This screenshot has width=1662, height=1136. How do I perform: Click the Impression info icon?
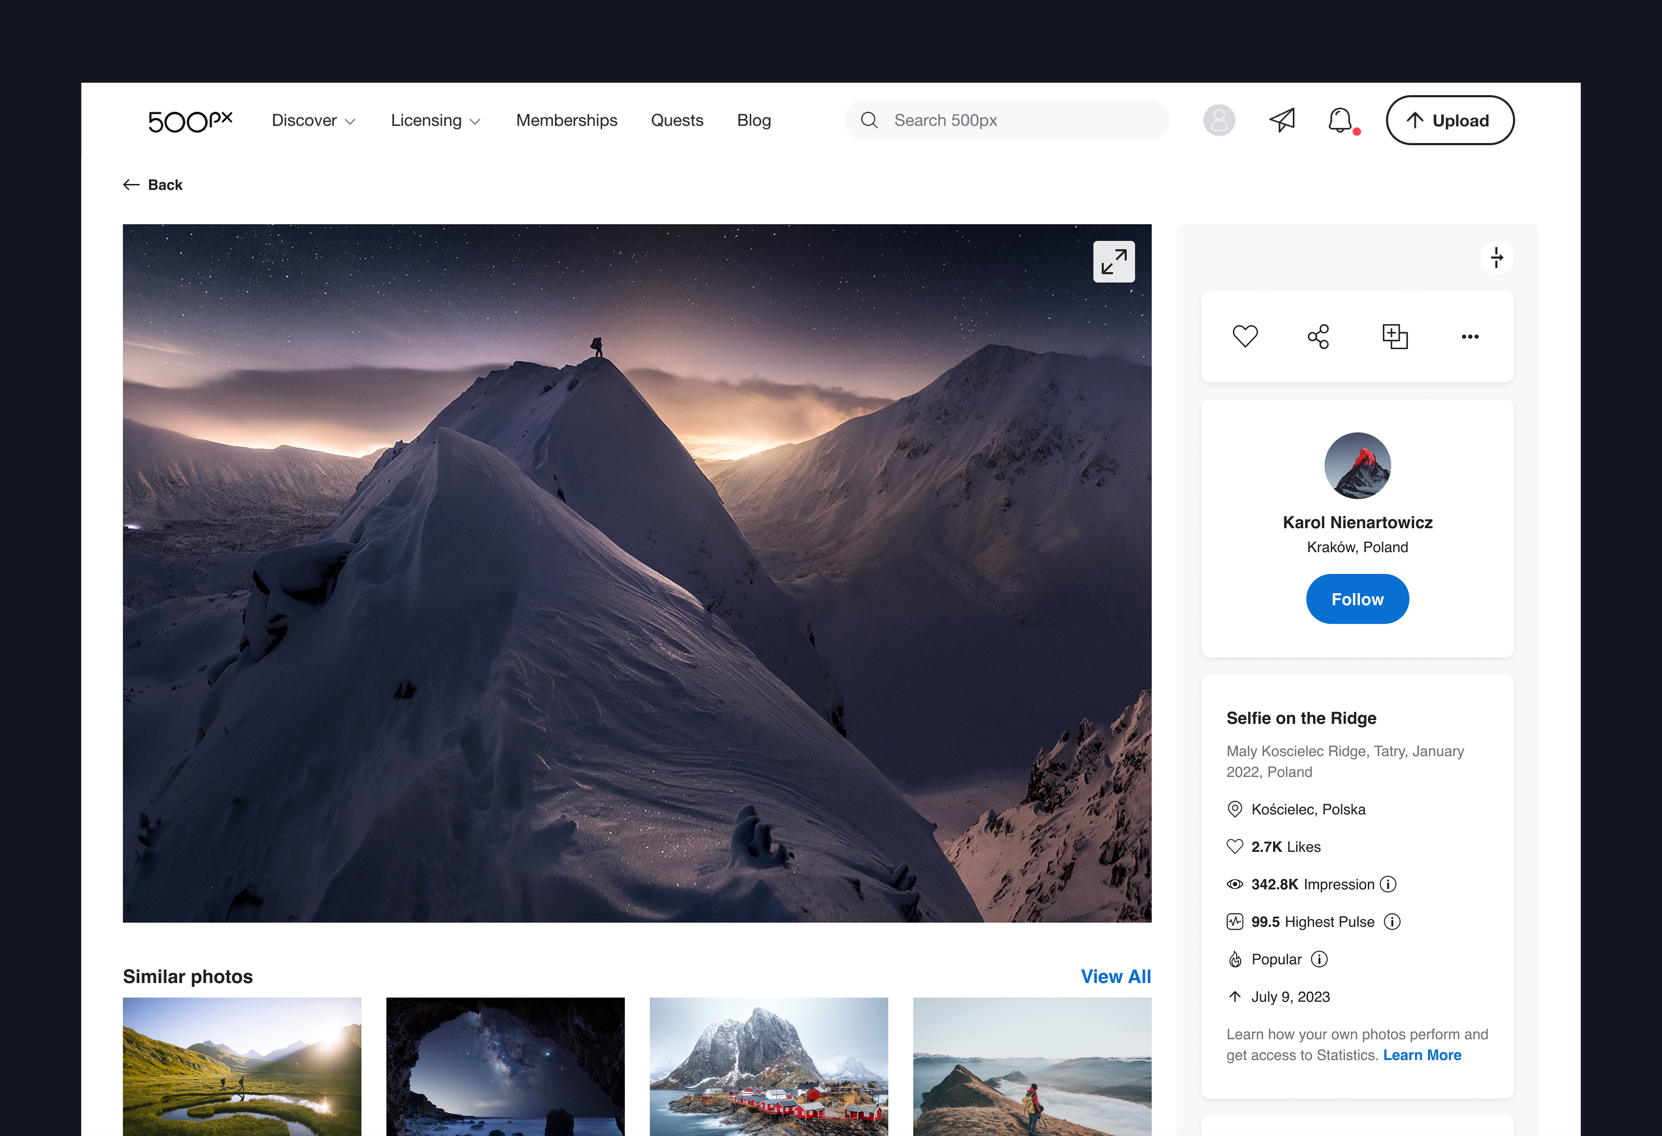(x=1388, y=884)
